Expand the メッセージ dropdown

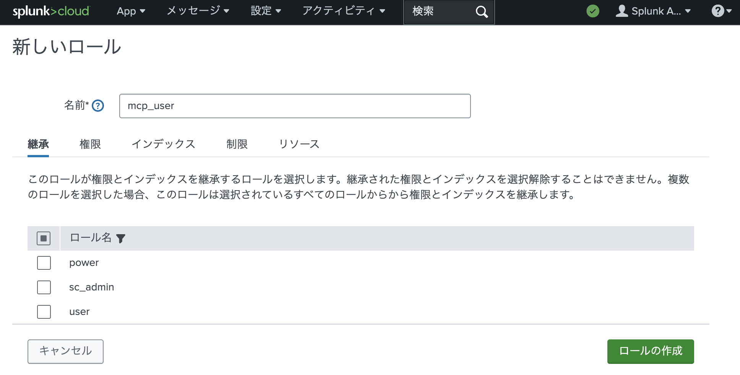click(x=198, y=11)
